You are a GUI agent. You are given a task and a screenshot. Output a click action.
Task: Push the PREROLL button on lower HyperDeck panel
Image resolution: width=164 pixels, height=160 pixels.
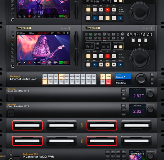tap(95, 56)
